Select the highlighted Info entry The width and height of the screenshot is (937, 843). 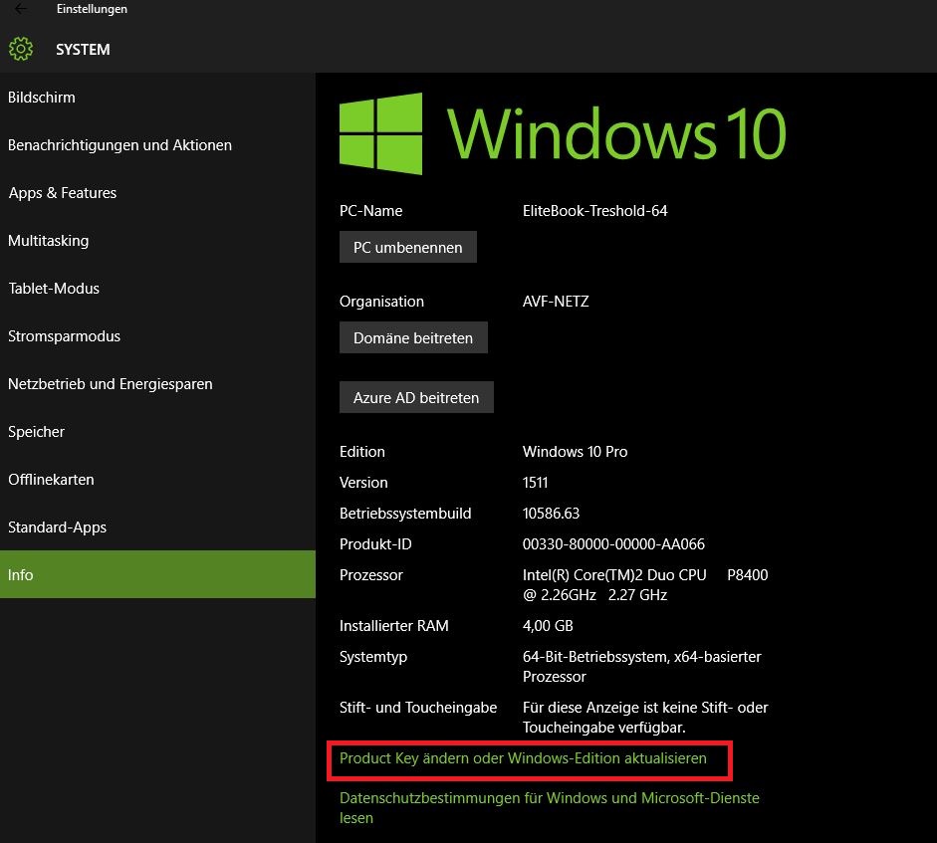click(157, 574)
